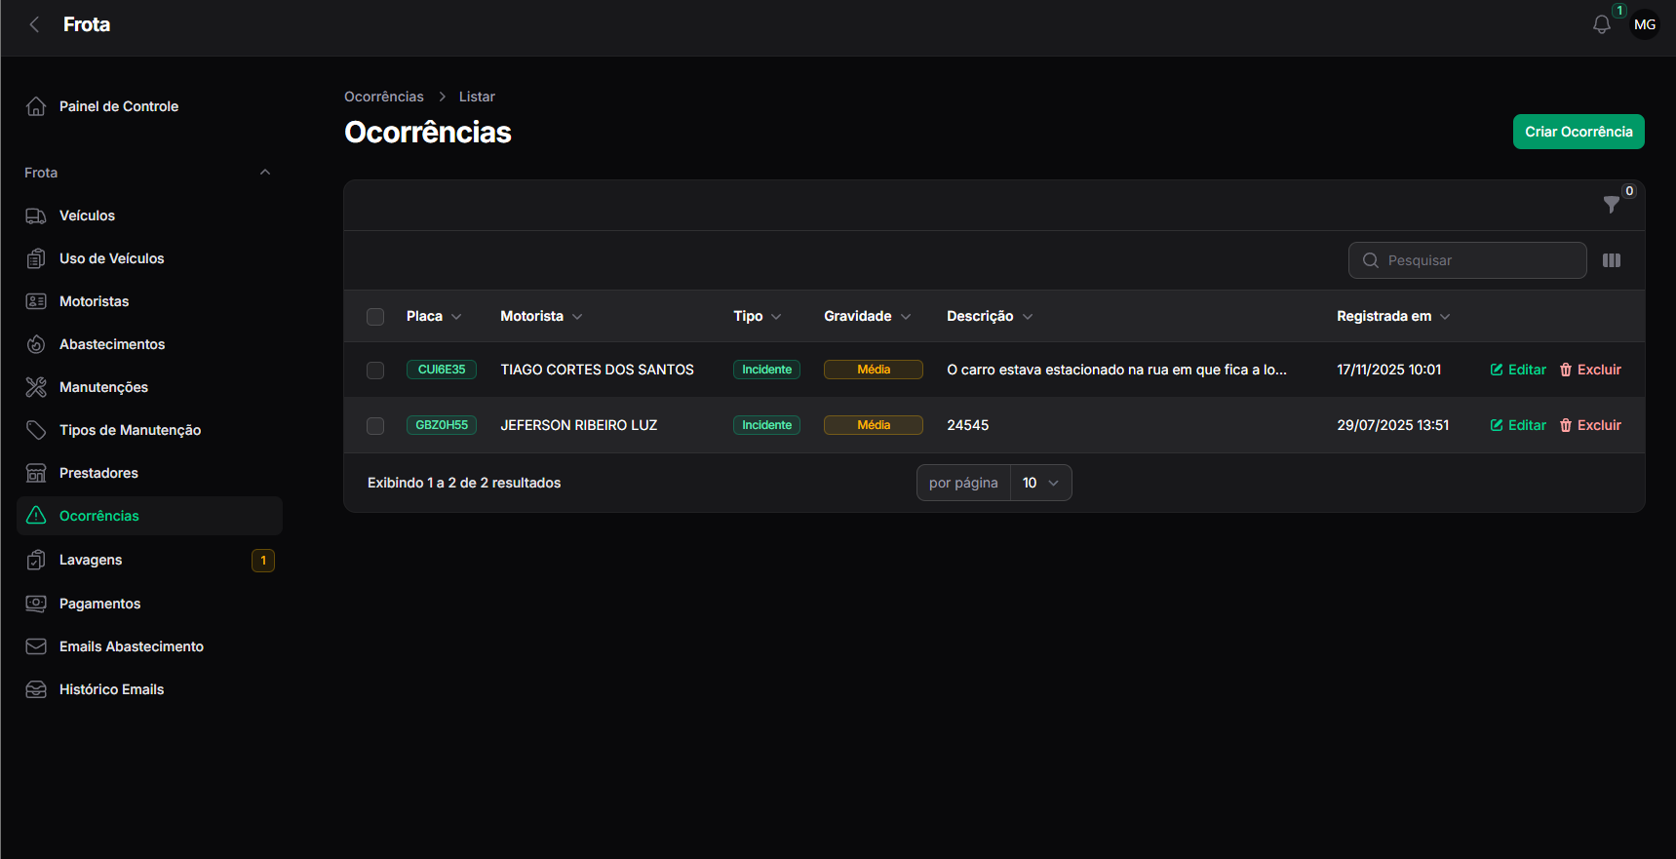Click driver name TIAGO CORTES DOS SANTOS
This screenshot has width=1676, height=859.
pyautogui.click(x=597, y=370)
